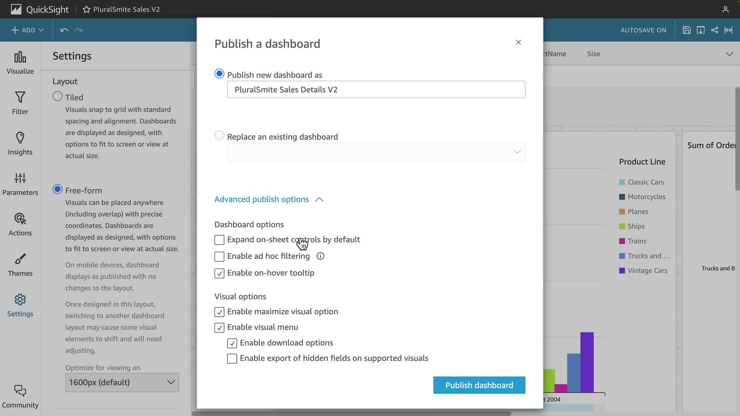The height and width of the screenshot is (416, 740).
Task: Click the share icon in toolbar
Action: coord(714,30)
